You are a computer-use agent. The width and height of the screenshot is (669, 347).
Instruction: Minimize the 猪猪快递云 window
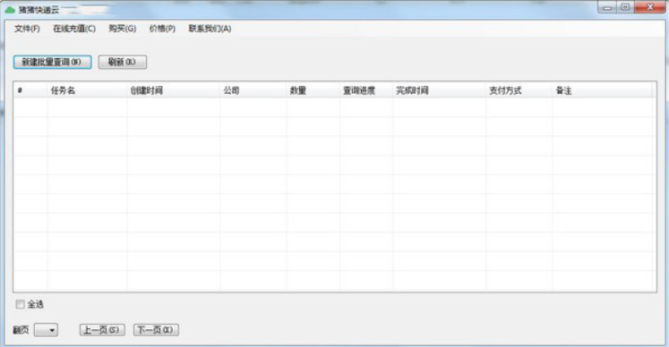[607, 7]
